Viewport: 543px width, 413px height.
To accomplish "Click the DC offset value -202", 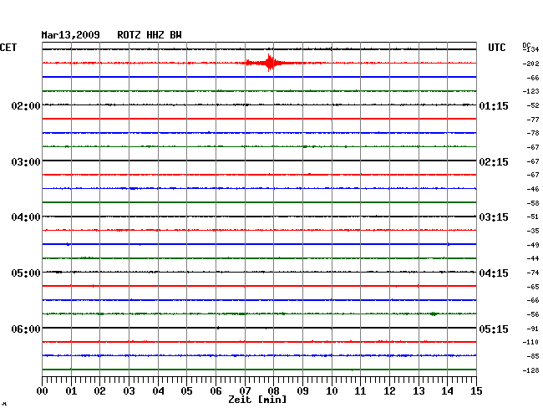I will [x=530, y=64].
